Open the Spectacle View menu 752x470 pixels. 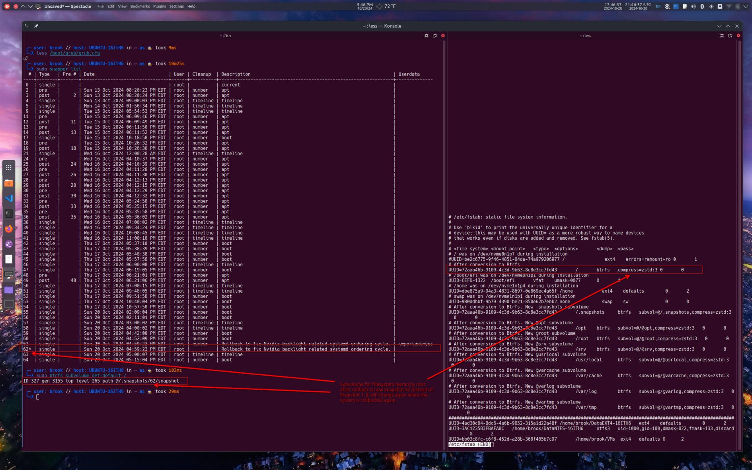tap(122, 6)
